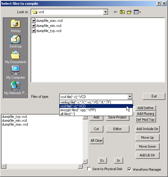Open My Documents shortcut
168x177 pixels.
click(16, 57)
